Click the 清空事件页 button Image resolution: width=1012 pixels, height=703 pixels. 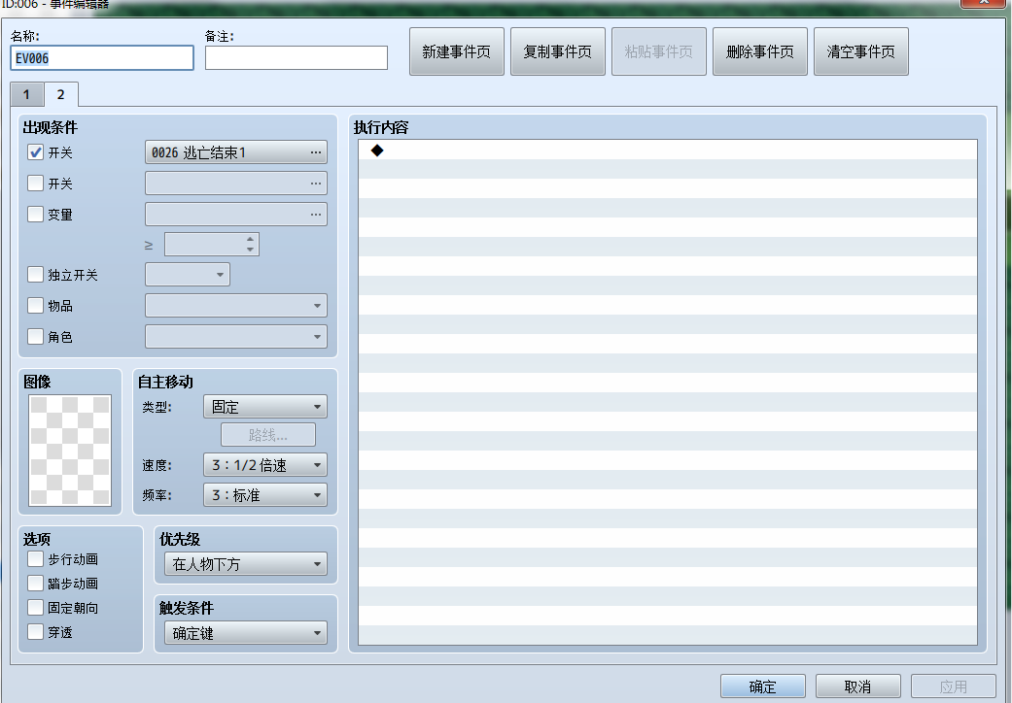(x=861, y=51)
